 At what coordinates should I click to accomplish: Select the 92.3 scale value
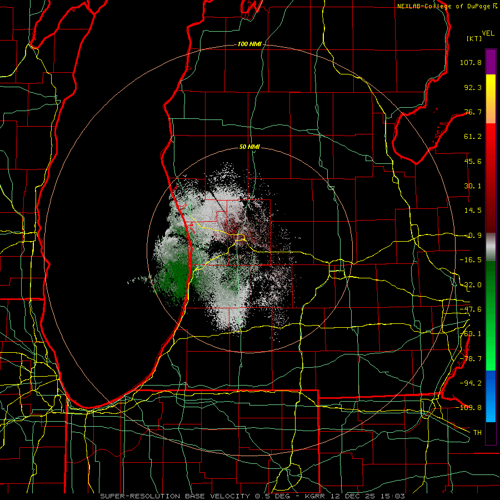(x=473, y=87)
